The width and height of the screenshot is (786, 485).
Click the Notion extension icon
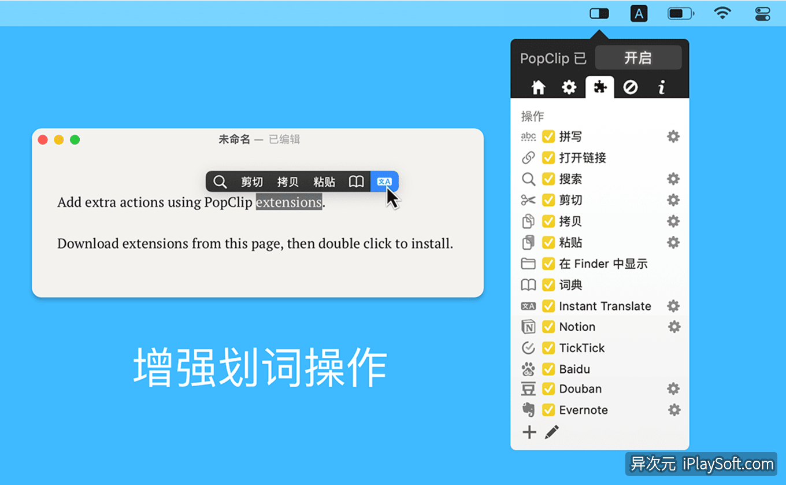528,327
